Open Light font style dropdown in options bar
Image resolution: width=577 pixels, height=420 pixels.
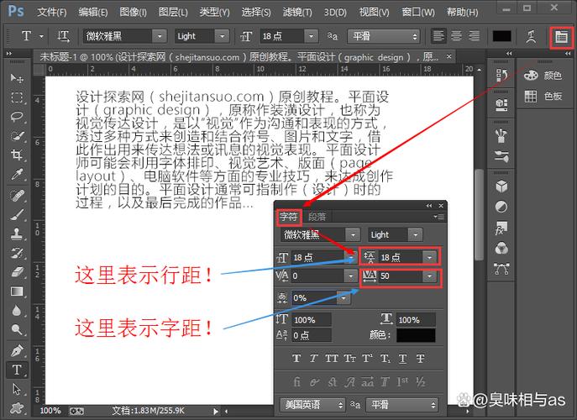point(222,36)
